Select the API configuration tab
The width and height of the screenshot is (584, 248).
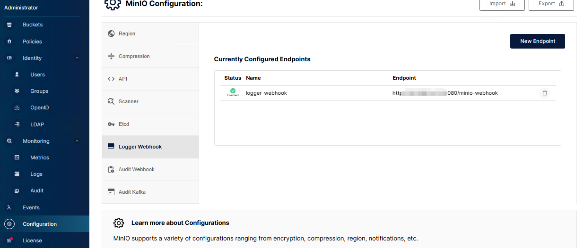[150, 79]
